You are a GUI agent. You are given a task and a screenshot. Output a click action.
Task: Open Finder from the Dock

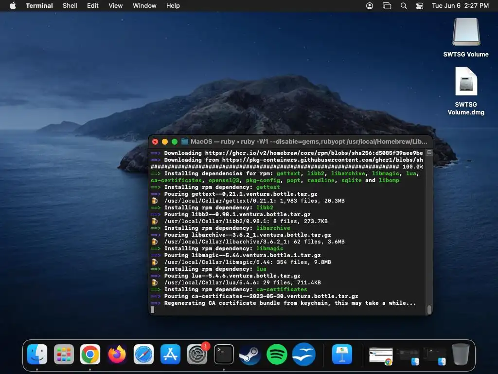[x=37, y=354]
